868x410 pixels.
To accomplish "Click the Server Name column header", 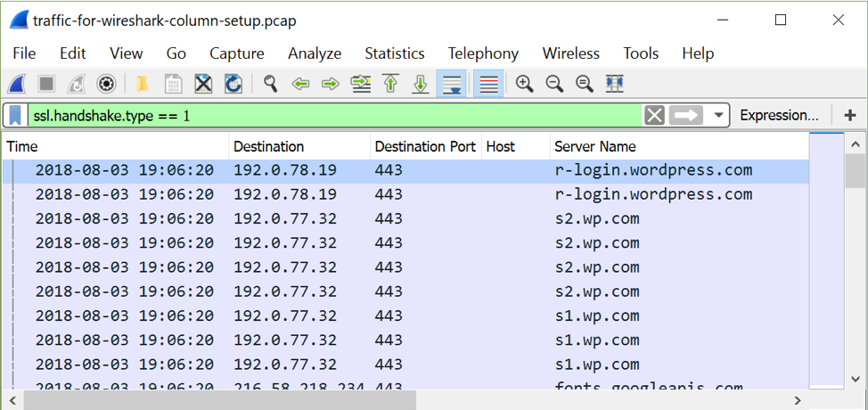I will 594,146.
